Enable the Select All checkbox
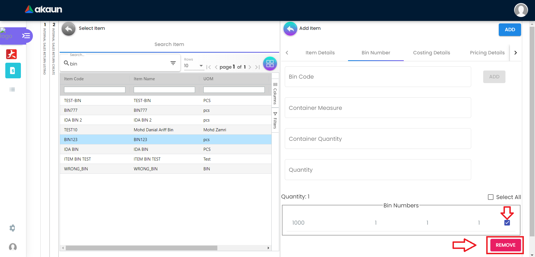 tap(491, 197)
